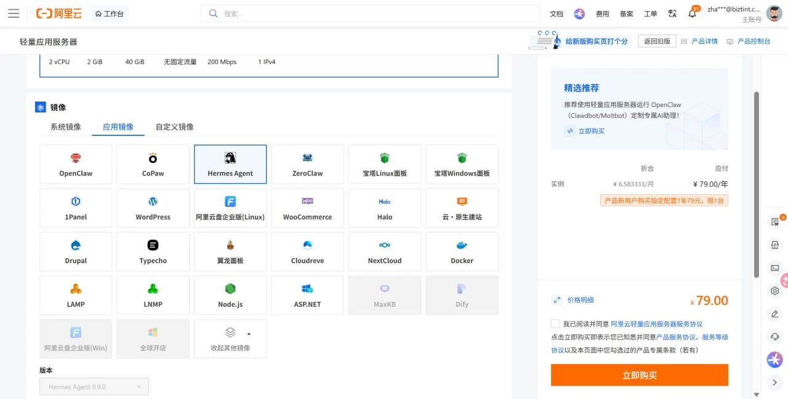Click the Alibaba Cloud logo

point(58,14)
